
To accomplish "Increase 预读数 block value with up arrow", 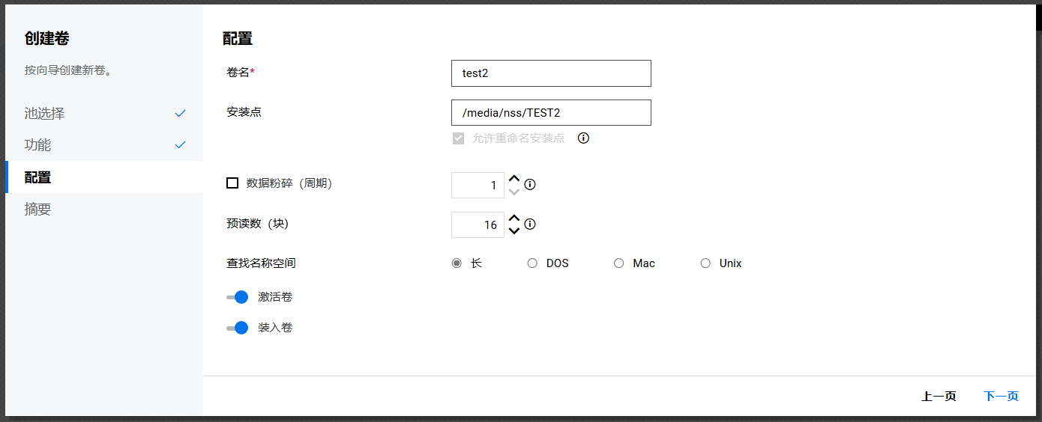I will pyautogui.click(x=514, y=218).
